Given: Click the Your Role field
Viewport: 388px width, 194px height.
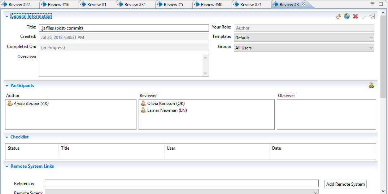Looking at the screenshot, I should (x=304, y=28).
